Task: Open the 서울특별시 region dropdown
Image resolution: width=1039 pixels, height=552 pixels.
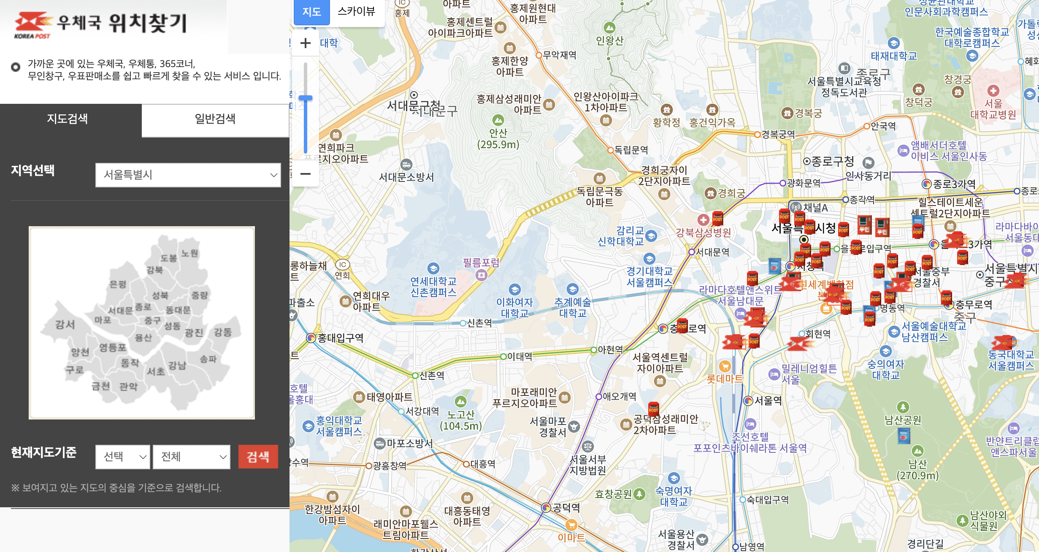Action: click(188, 175)
